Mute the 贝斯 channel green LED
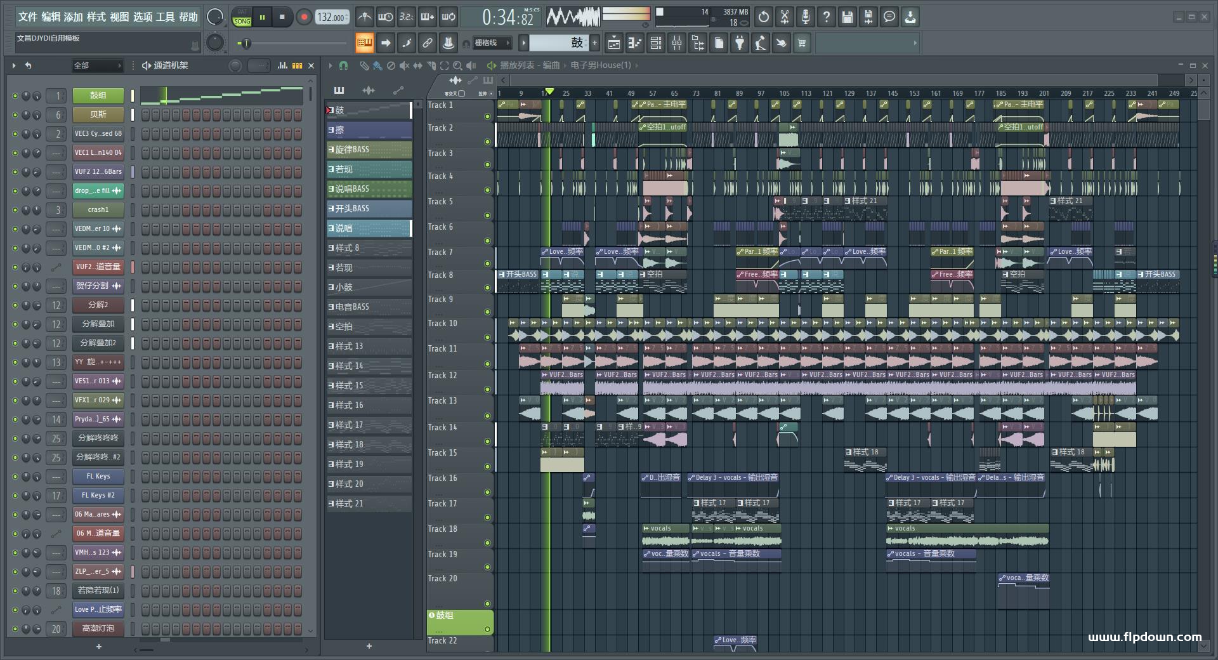This screenshot has width=1218, height=660. (15, 115)
